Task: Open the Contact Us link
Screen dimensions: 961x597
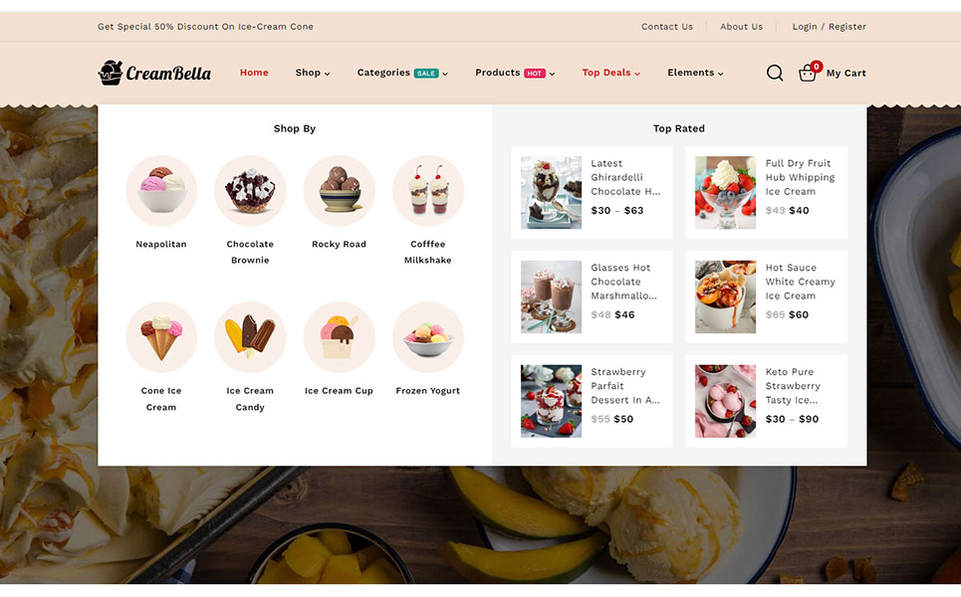Action: pos(667,26)
